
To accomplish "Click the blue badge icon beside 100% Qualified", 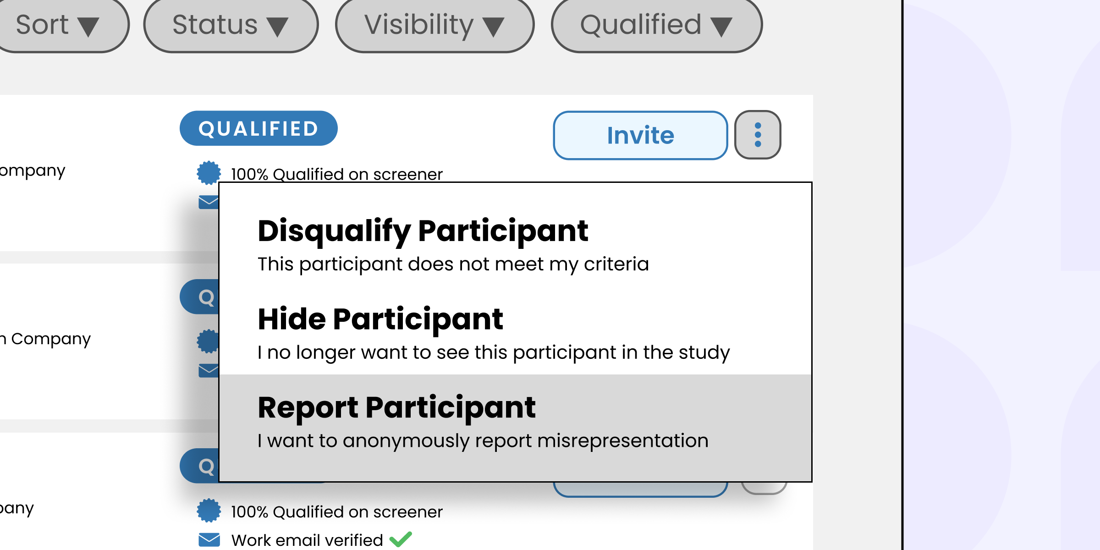I will (209, 173).
